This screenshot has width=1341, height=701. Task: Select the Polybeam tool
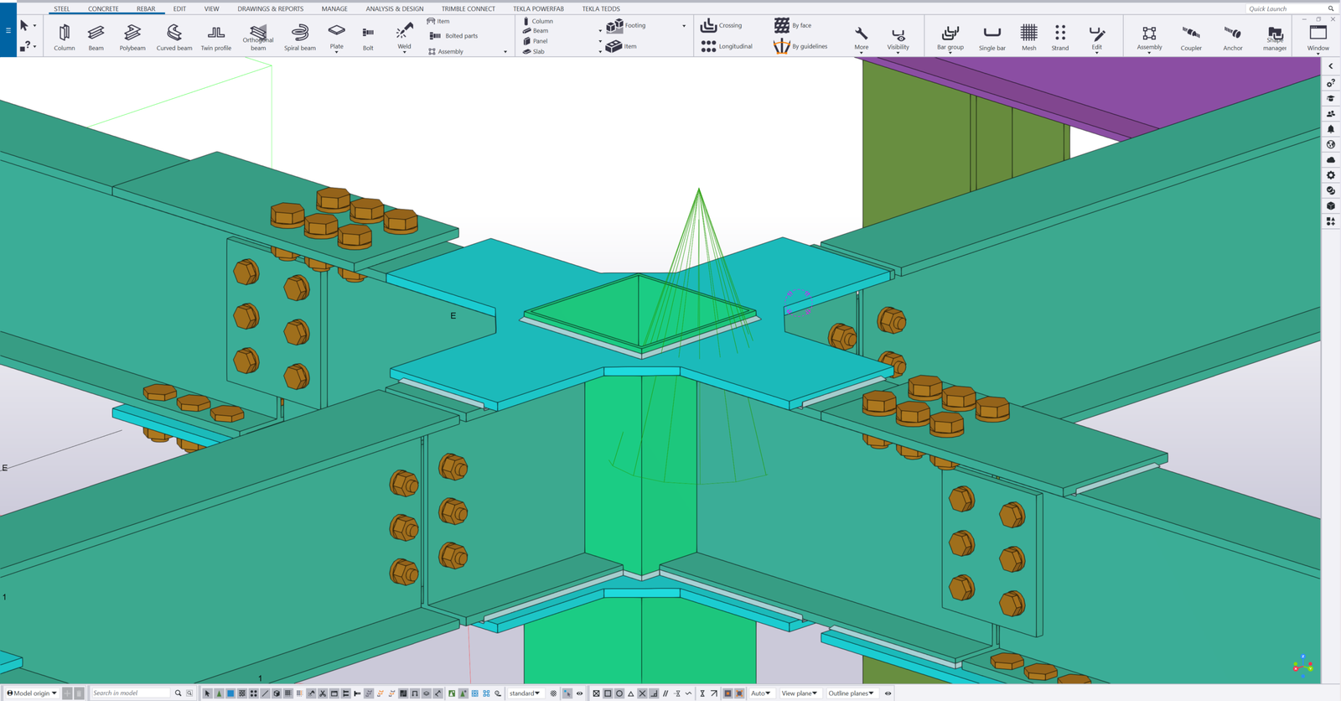pos(132,37)
